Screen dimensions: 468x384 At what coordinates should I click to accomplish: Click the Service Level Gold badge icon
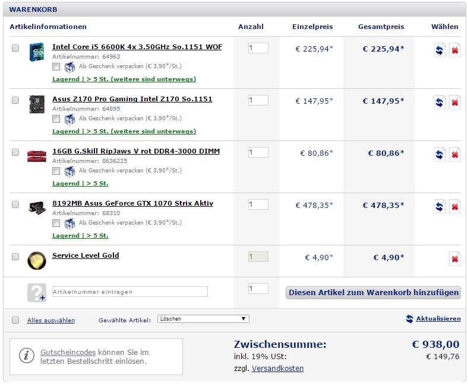[x=37, y=261]
